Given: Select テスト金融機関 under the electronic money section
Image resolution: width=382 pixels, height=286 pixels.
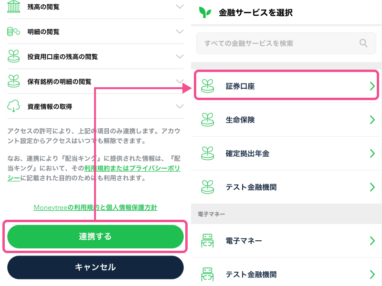Looking at the screenshot, I should [x=286, y=274].
